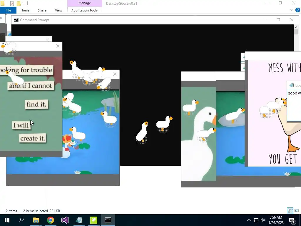Select the Manage contextual tab header
This screenshot has width=301, height=226.
[85, 3]
